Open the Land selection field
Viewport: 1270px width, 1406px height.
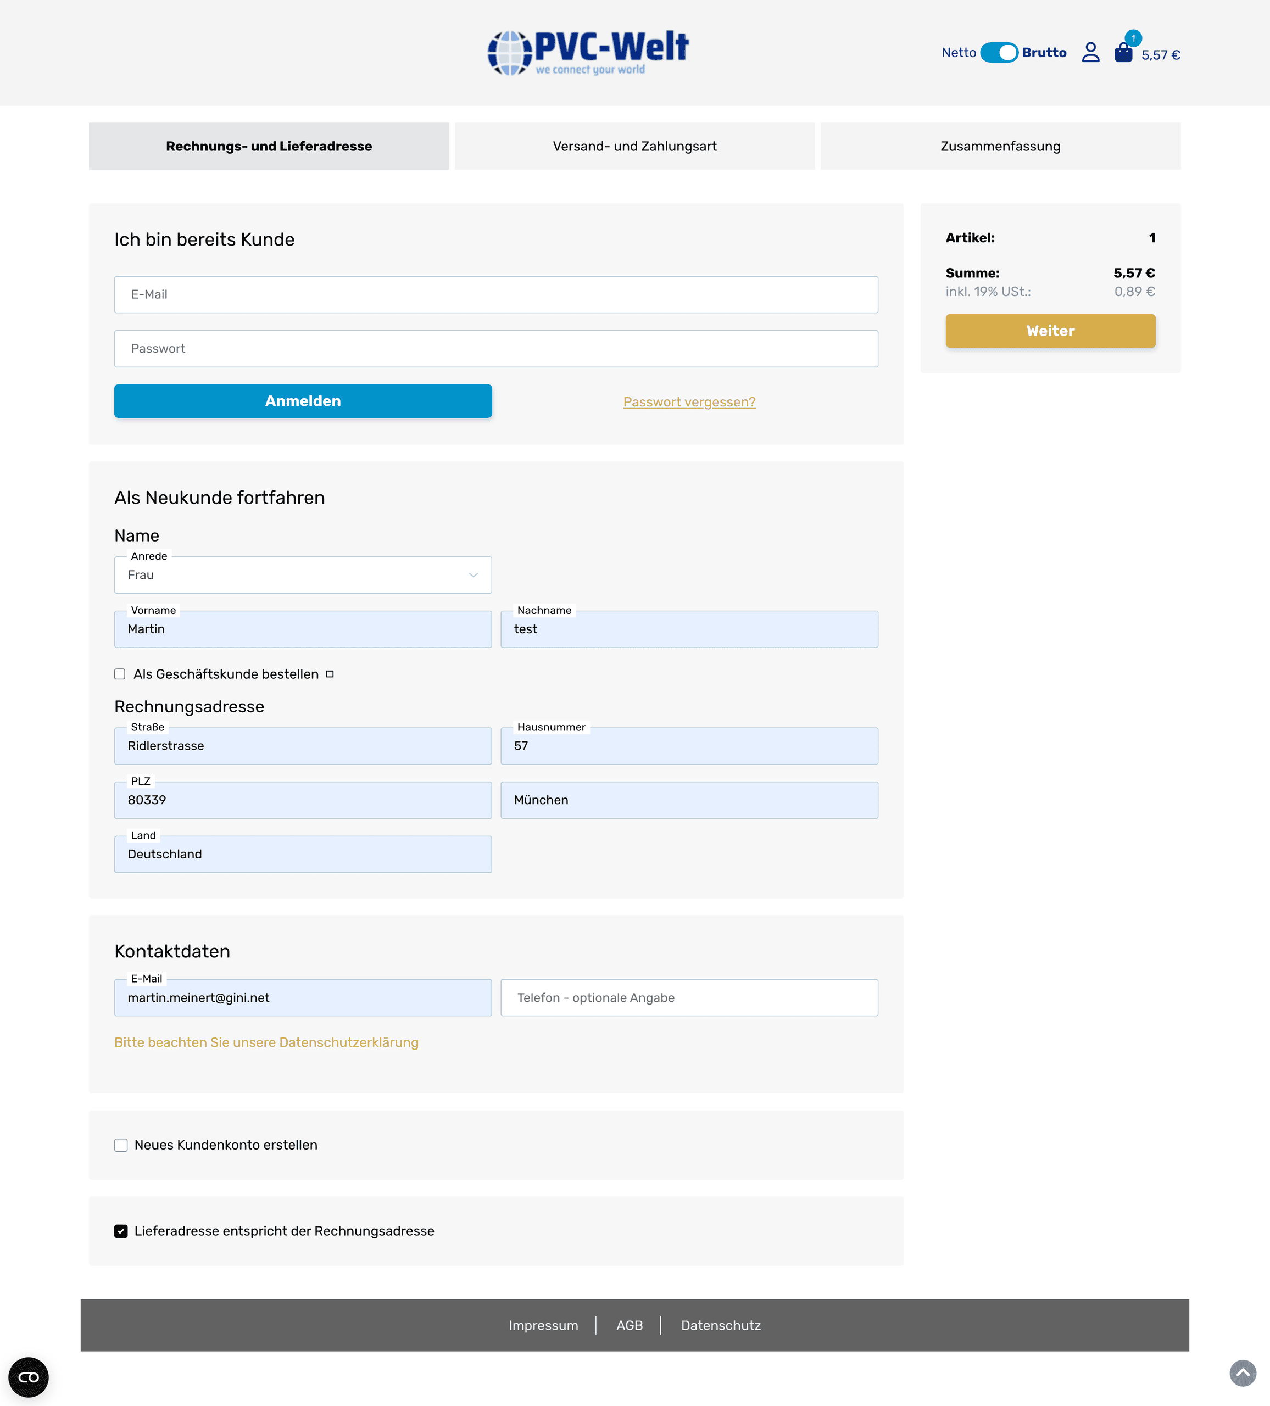[x=303, y=853]
